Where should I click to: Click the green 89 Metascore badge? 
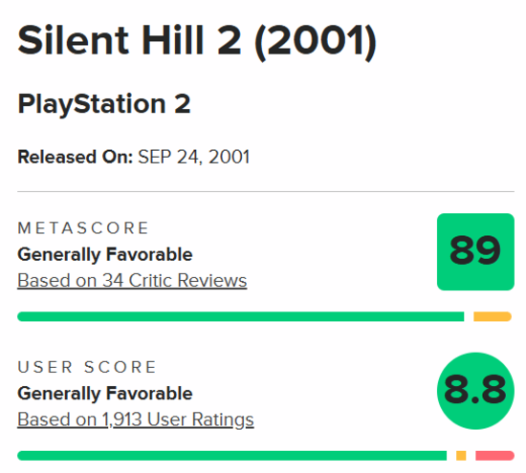point(475,251)
